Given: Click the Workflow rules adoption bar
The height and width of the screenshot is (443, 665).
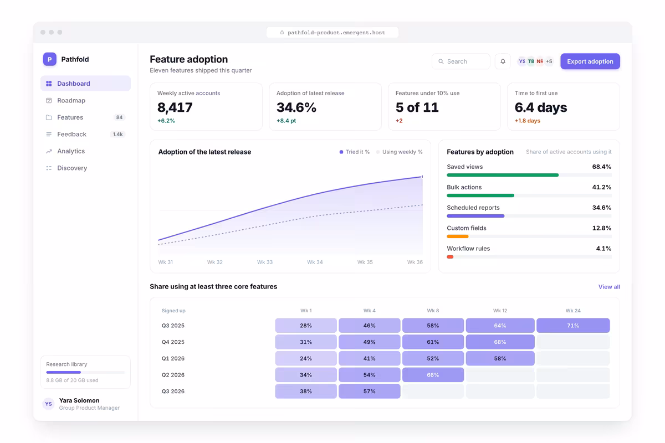Looking at the screenshot, I should [x=529, y=257].
